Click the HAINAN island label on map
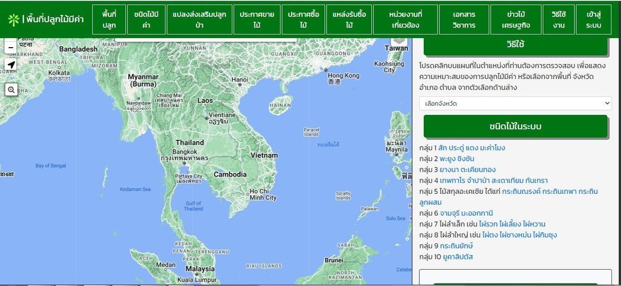The image size is (621, 286). (x=280, y=105)
